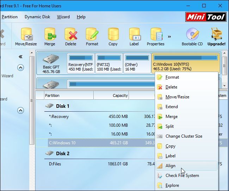Screen dimensions: 229x191
Task: Select the (Other) 16 MB partition block
Action: [x=137, y=63]
